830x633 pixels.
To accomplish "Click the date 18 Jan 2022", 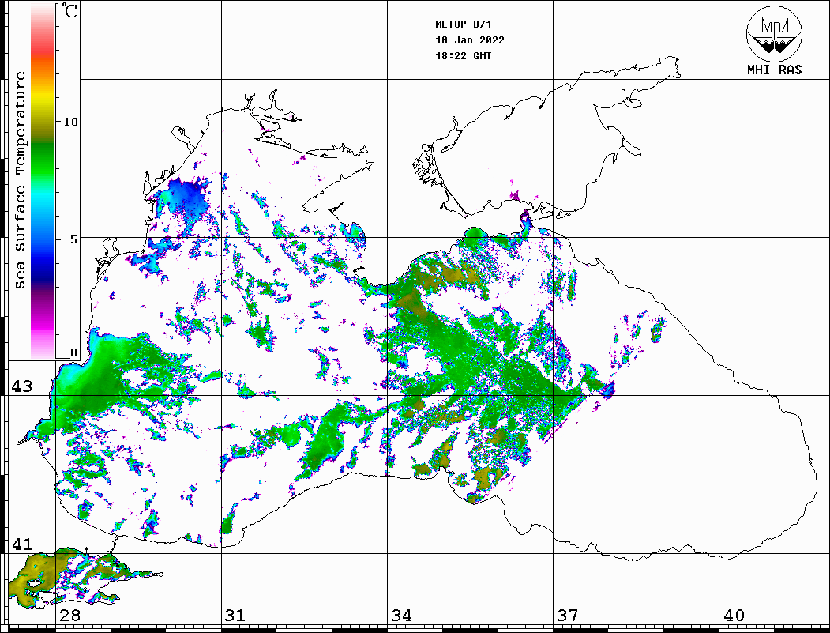I will click(x=470, y=40).
